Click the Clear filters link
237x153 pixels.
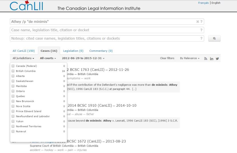pyautogui.click(x=167, y=58)
